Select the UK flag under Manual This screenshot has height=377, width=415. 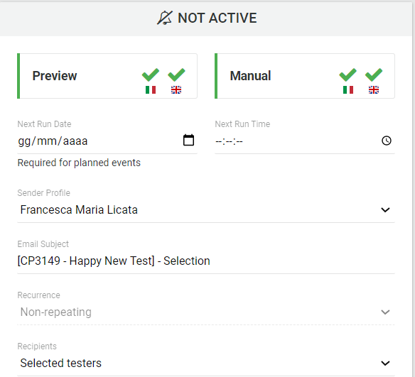coord(374,90)
